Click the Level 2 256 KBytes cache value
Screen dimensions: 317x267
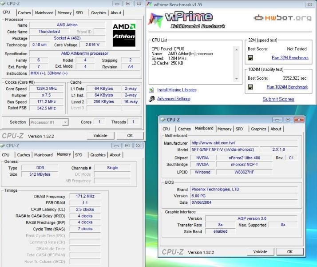[104, 102]
